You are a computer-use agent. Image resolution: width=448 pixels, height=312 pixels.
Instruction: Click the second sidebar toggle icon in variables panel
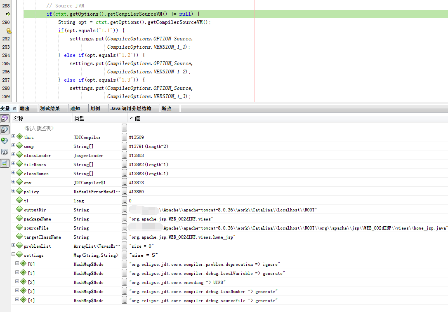[x=5, y=130]
